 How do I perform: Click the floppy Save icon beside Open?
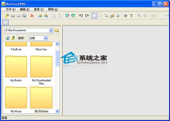(x=13, y=16)
